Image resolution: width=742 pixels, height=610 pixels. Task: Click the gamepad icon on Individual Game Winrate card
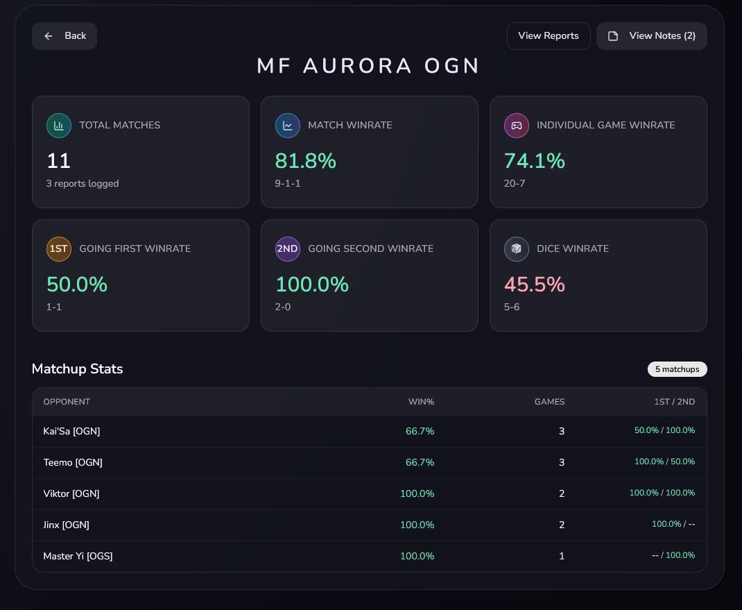(516, 125)
